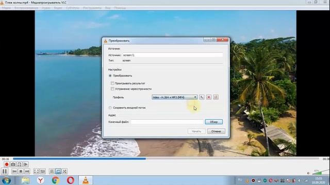Mute audio via the speaker icon
This screenshot has height=185, width=330.
(x=308, y=173)
